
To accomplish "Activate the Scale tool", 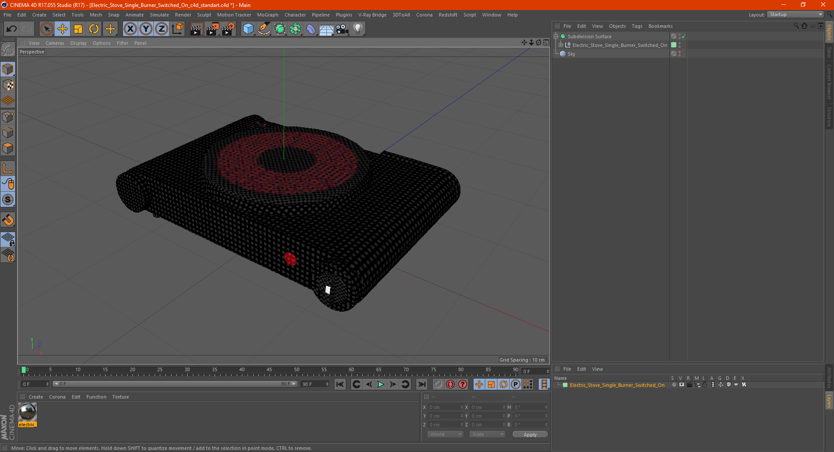I will pos(78,29).
